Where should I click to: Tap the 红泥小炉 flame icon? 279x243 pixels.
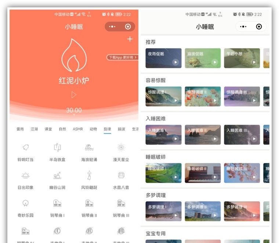74,55
